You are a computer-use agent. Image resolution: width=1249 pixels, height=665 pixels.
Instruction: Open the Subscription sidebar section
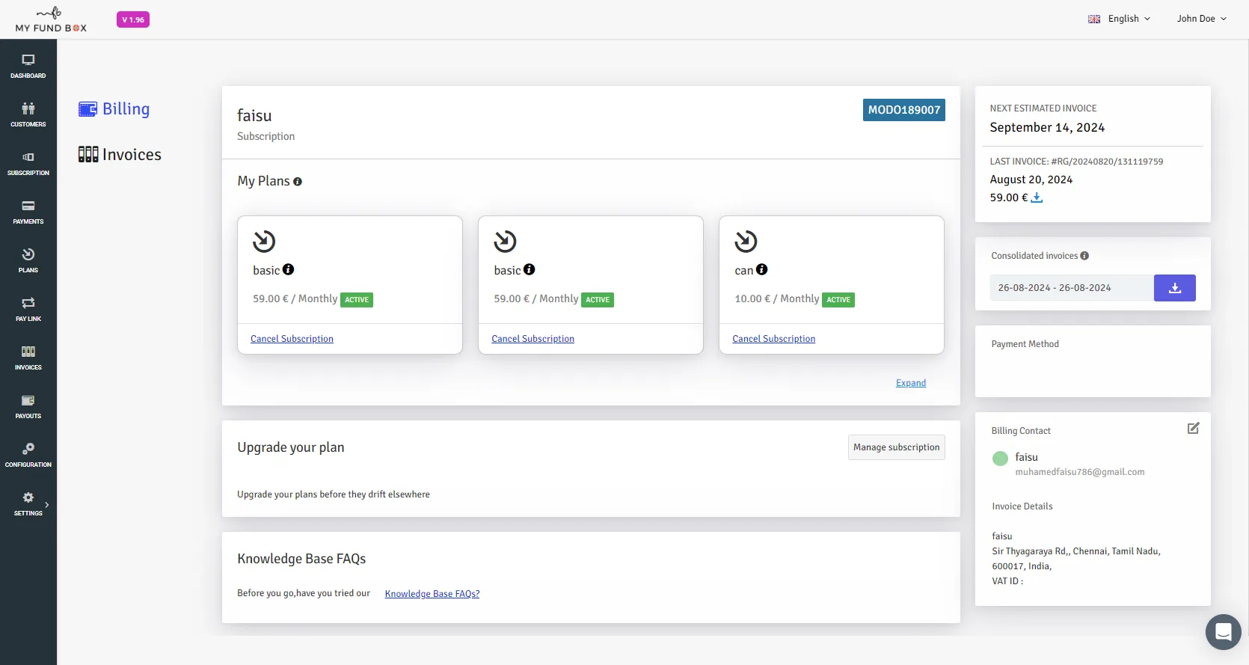28,163
